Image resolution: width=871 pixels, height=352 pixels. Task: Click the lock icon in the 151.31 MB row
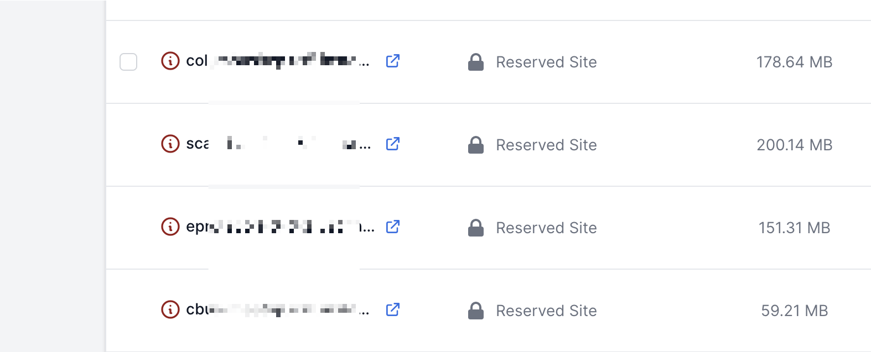click(x=476, y=228)
